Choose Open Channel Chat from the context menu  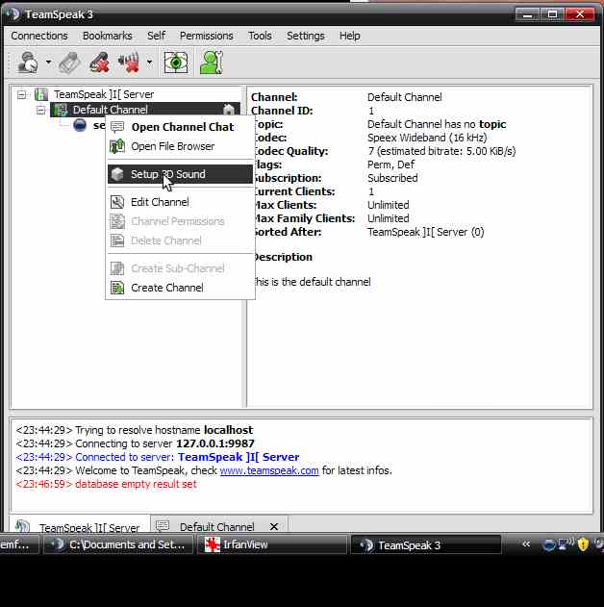click(x=180, y=127)
